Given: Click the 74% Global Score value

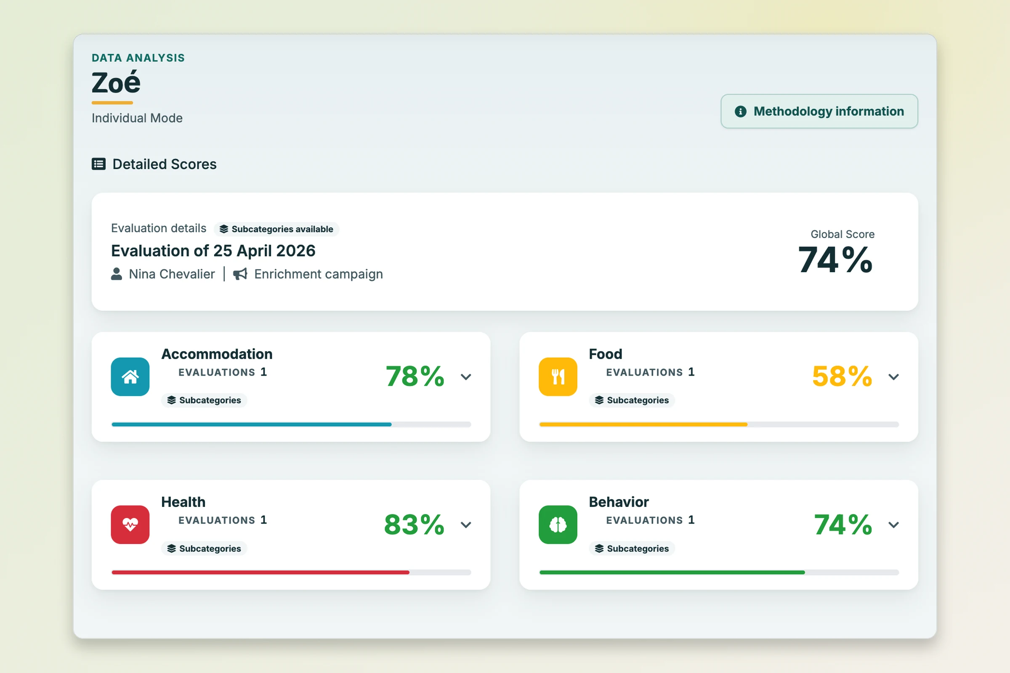Looking at the screenshot, I should coord(835,260).
